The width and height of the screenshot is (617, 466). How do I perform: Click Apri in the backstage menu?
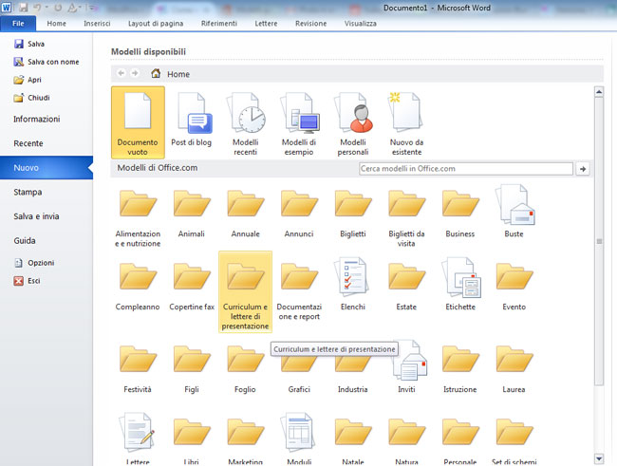(28, 80)
